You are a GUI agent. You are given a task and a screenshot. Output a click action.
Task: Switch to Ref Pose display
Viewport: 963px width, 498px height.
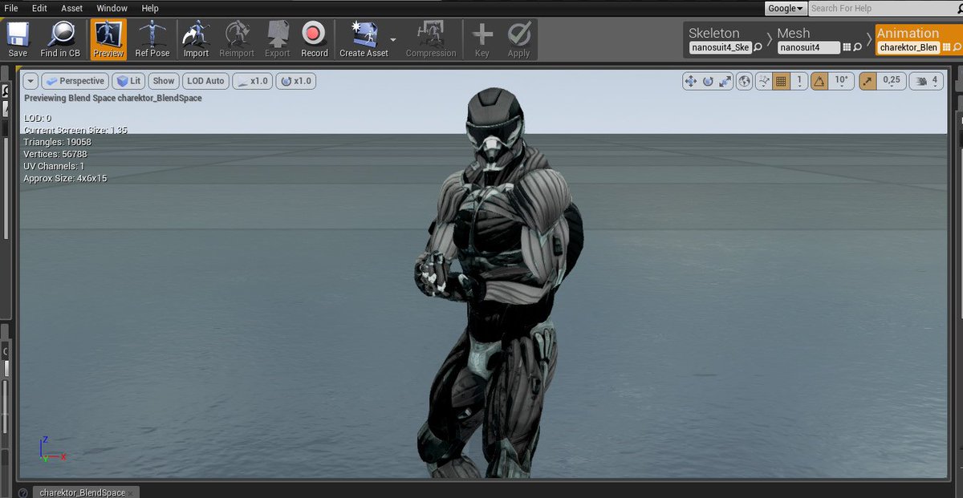[152, 39]
